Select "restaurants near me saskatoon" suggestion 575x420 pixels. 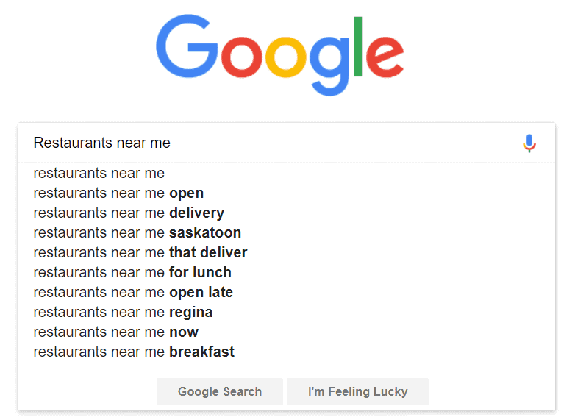click(137, 233)
